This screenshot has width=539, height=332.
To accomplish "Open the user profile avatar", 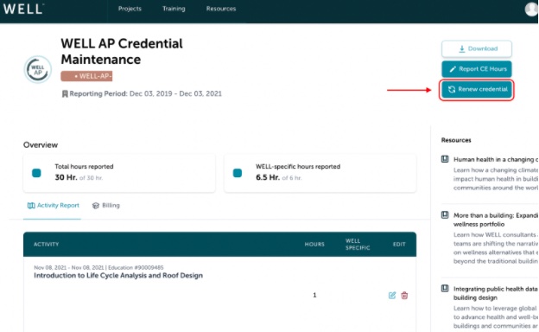I will coord(531,9).
